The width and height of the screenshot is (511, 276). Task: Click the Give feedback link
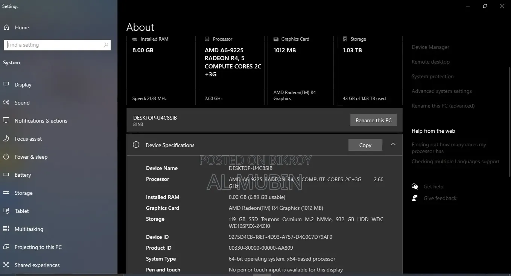coord(440,198)
